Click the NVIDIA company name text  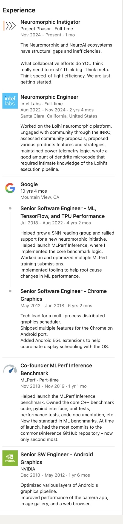click(28, 469)
